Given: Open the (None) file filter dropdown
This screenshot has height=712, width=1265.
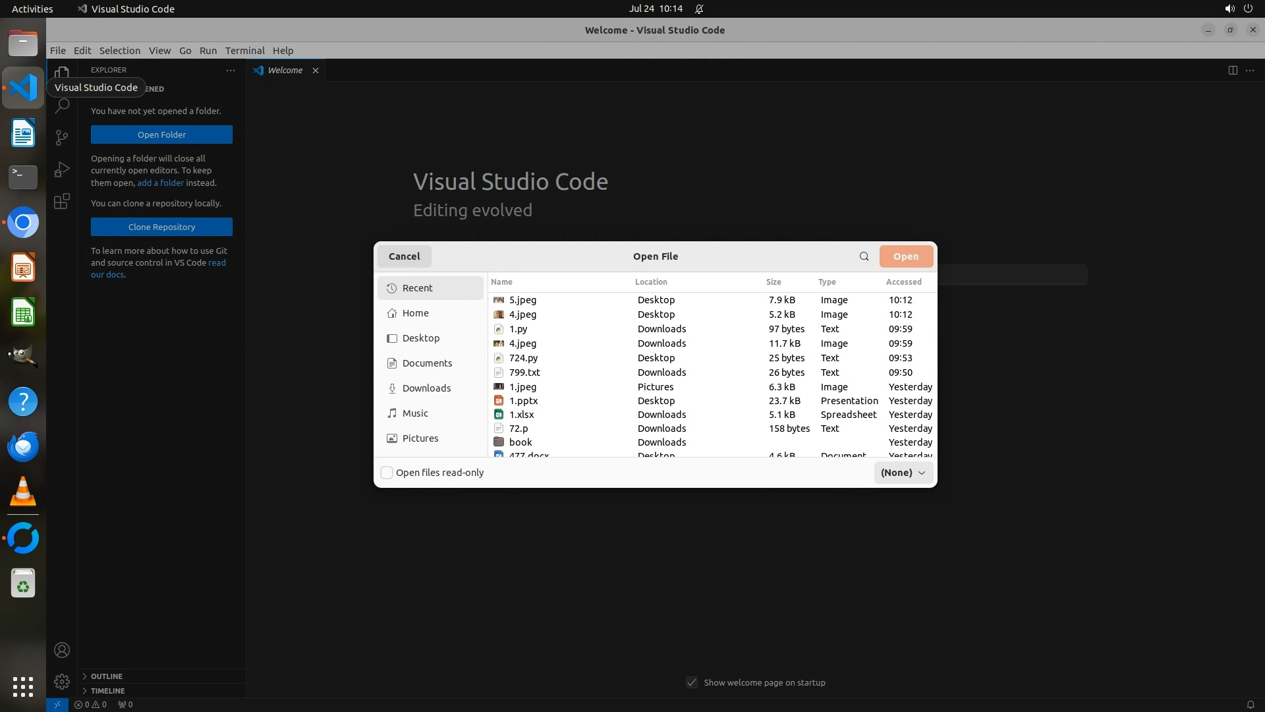Looking at the screenshot, I should (903, 473).
